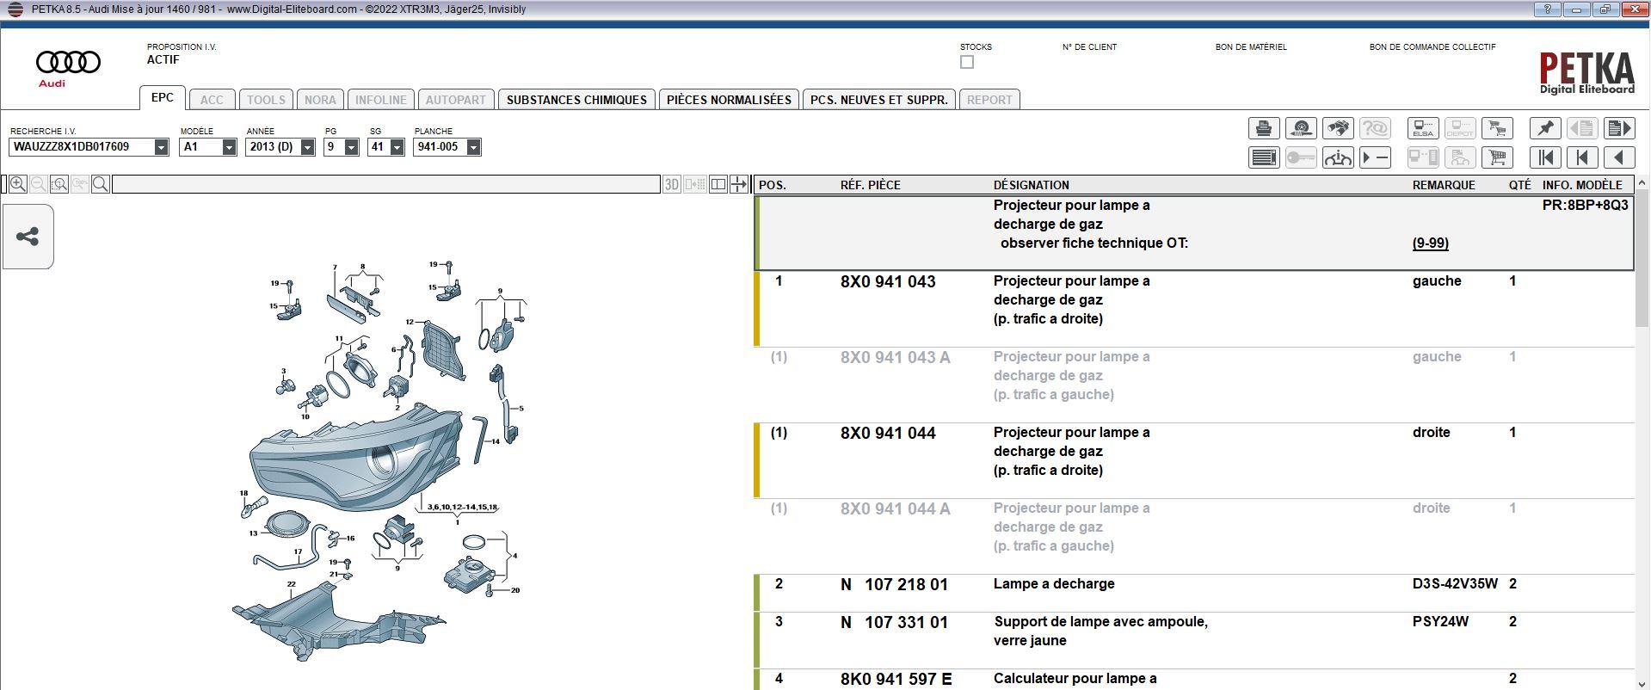Select the PCS. NEUVES ET SUPPR. tab
The height and width of the screenshot is (690, 1651).
879,100
